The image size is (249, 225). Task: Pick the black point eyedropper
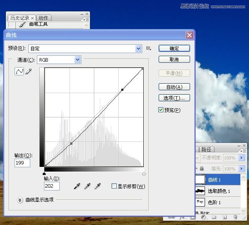tap(77, 186)
